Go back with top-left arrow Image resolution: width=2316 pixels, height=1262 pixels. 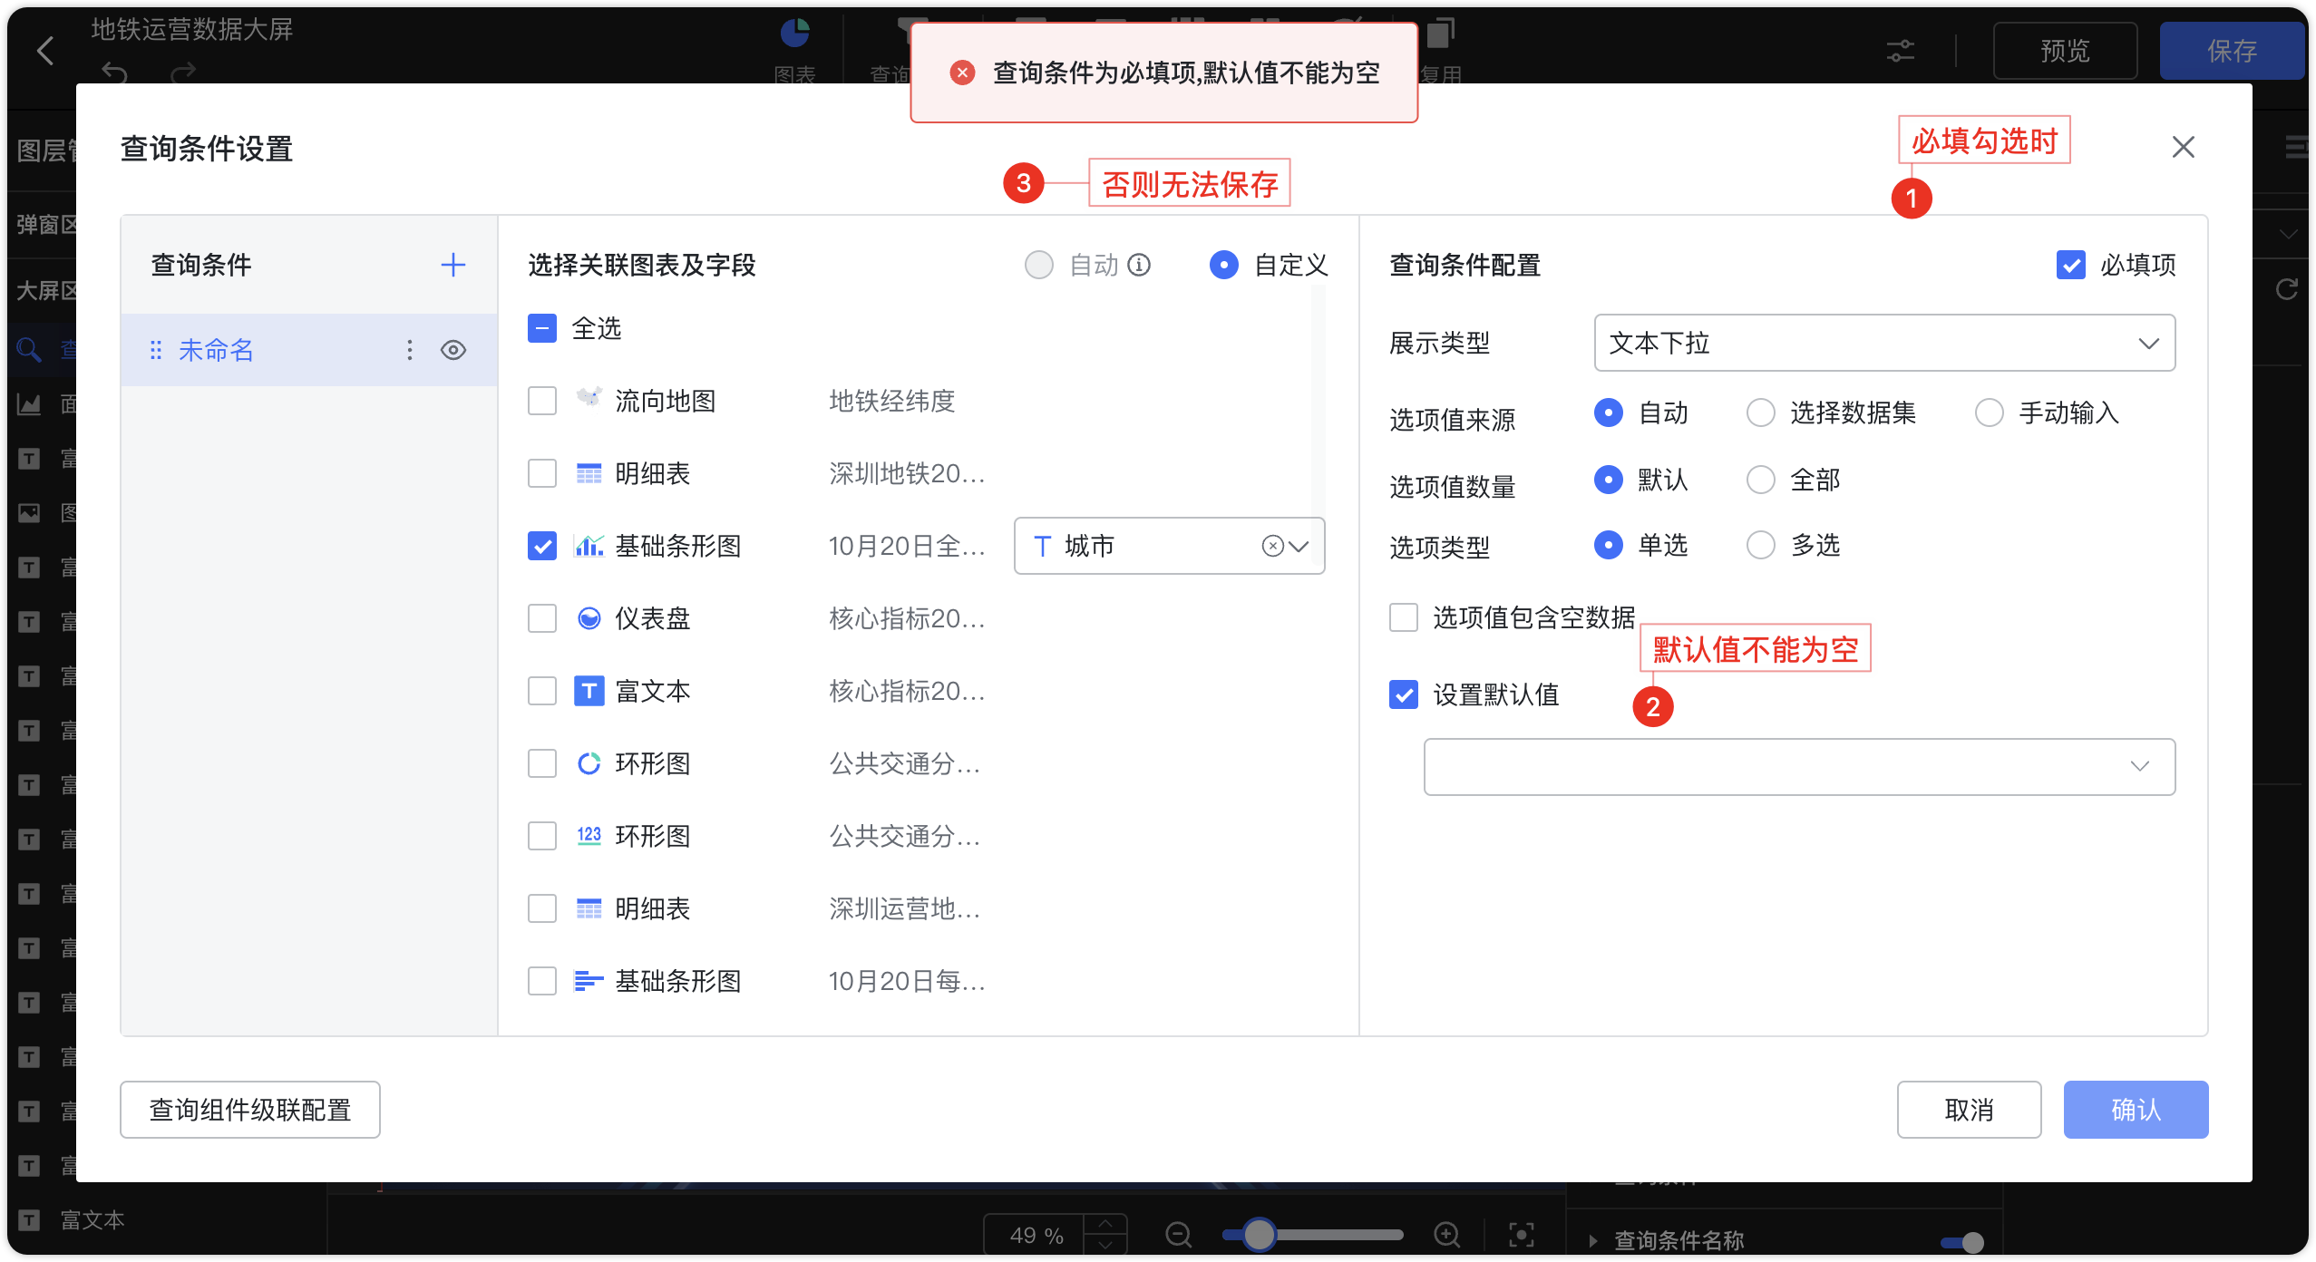(x=45, y=50)
